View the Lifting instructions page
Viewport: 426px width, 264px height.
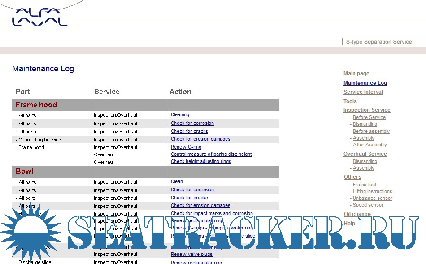pyautogui.click(x=372, y=192)
